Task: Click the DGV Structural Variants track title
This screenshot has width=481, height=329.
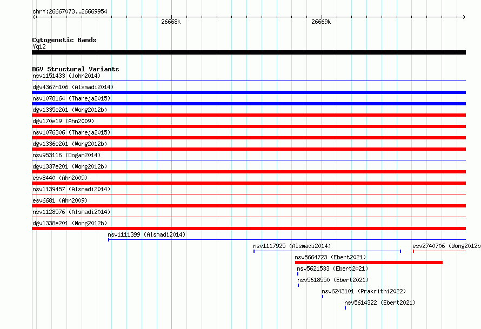Action: point(76,69)
